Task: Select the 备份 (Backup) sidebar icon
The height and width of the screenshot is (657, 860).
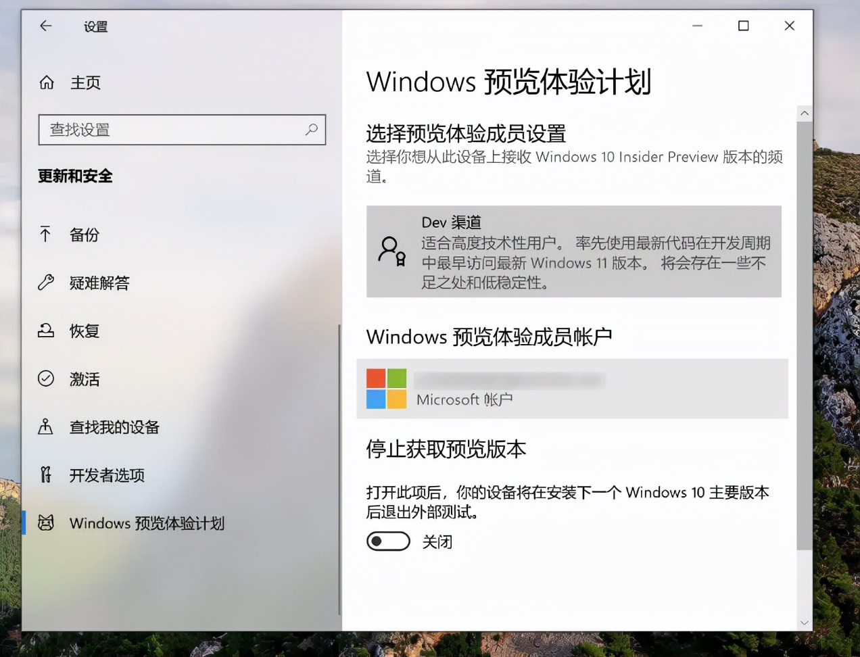Action: tap(45, 235)
